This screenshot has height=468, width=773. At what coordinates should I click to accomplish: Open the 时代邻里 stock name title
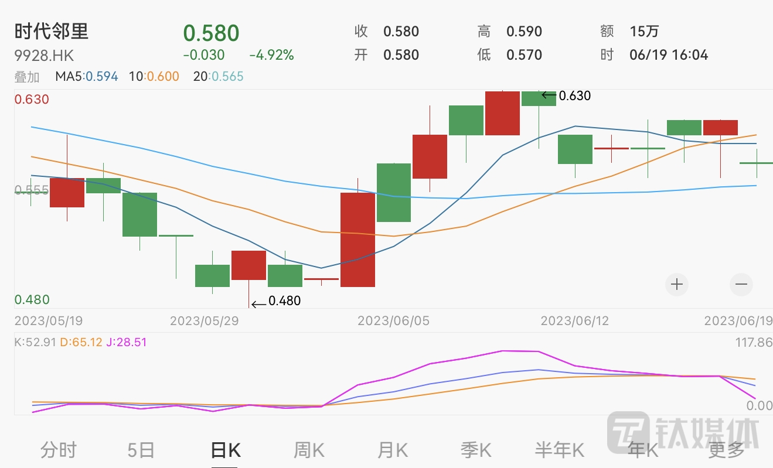(52, 31)
